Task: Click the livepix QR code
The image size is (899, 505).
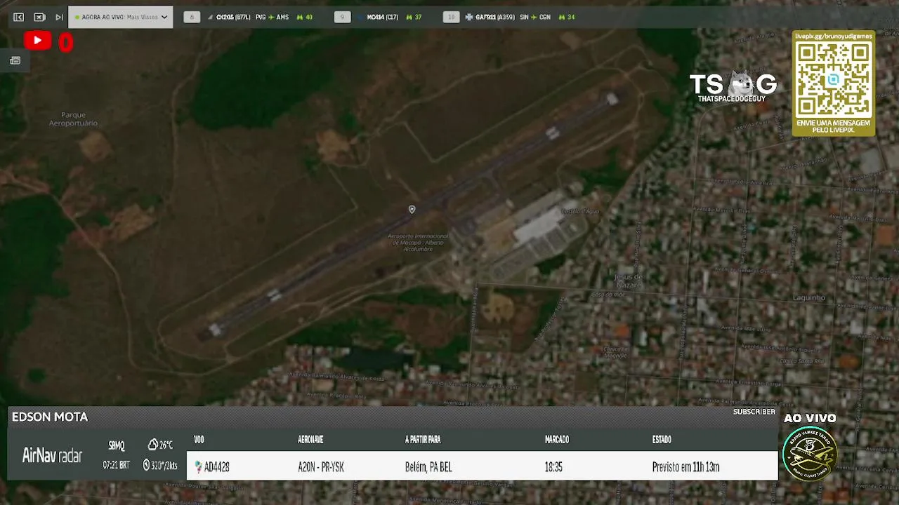Action: (x=834, y=79)
